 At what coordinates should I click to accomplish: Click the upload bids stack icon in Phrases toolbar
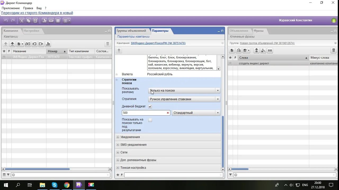(x=256, y=50)
